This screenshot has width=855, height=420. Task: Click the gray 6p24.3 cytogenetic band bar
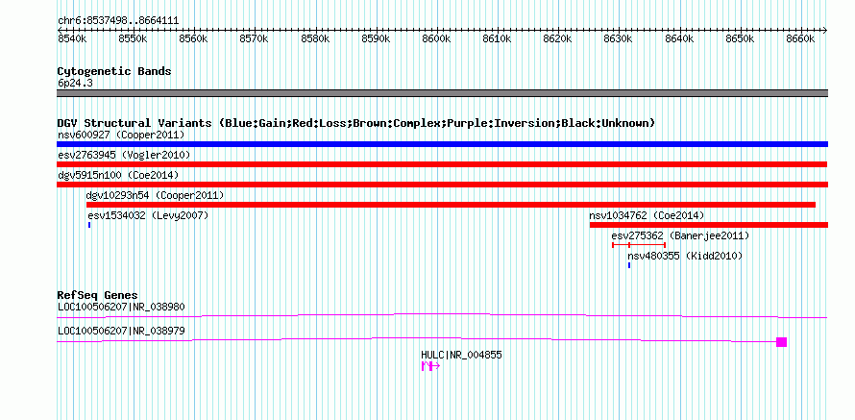[x=442, y=93]
